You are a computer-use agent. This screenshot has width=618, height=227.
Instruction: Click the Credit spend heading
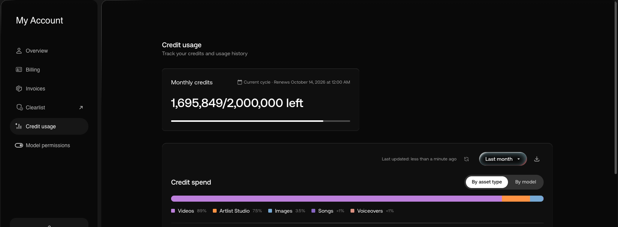point(191,182)
